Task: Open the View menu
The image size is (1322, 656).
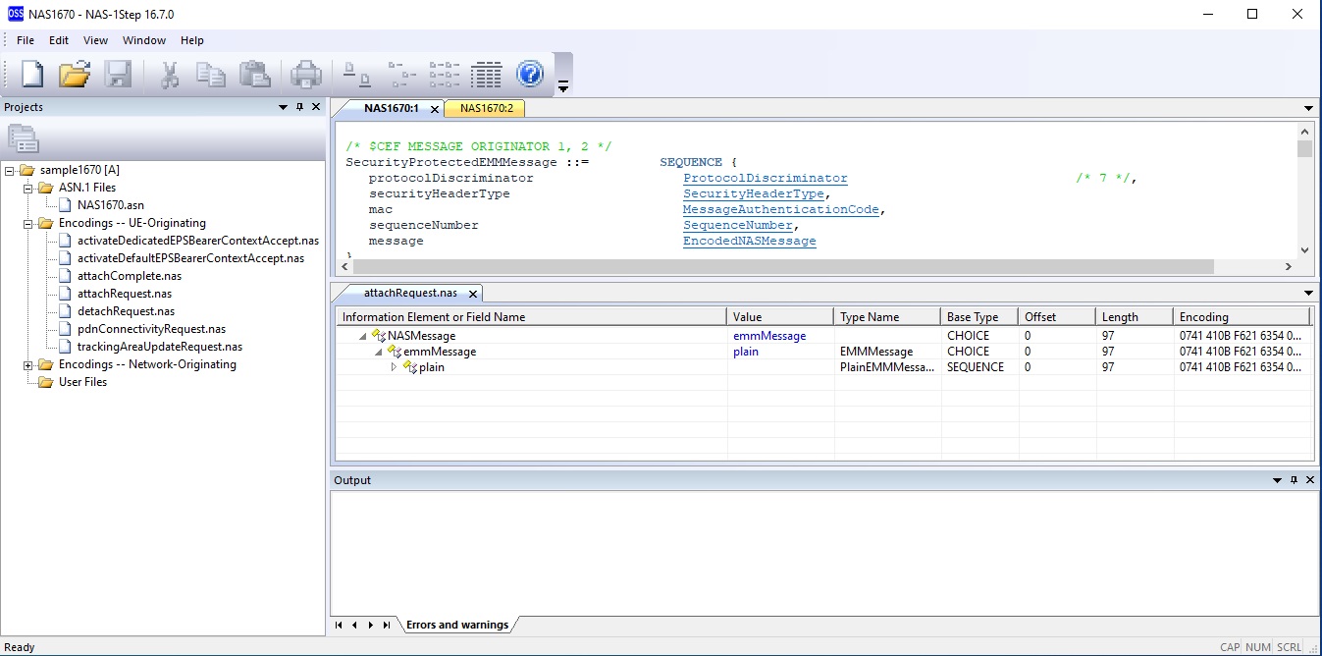Action: click(95, 40)
